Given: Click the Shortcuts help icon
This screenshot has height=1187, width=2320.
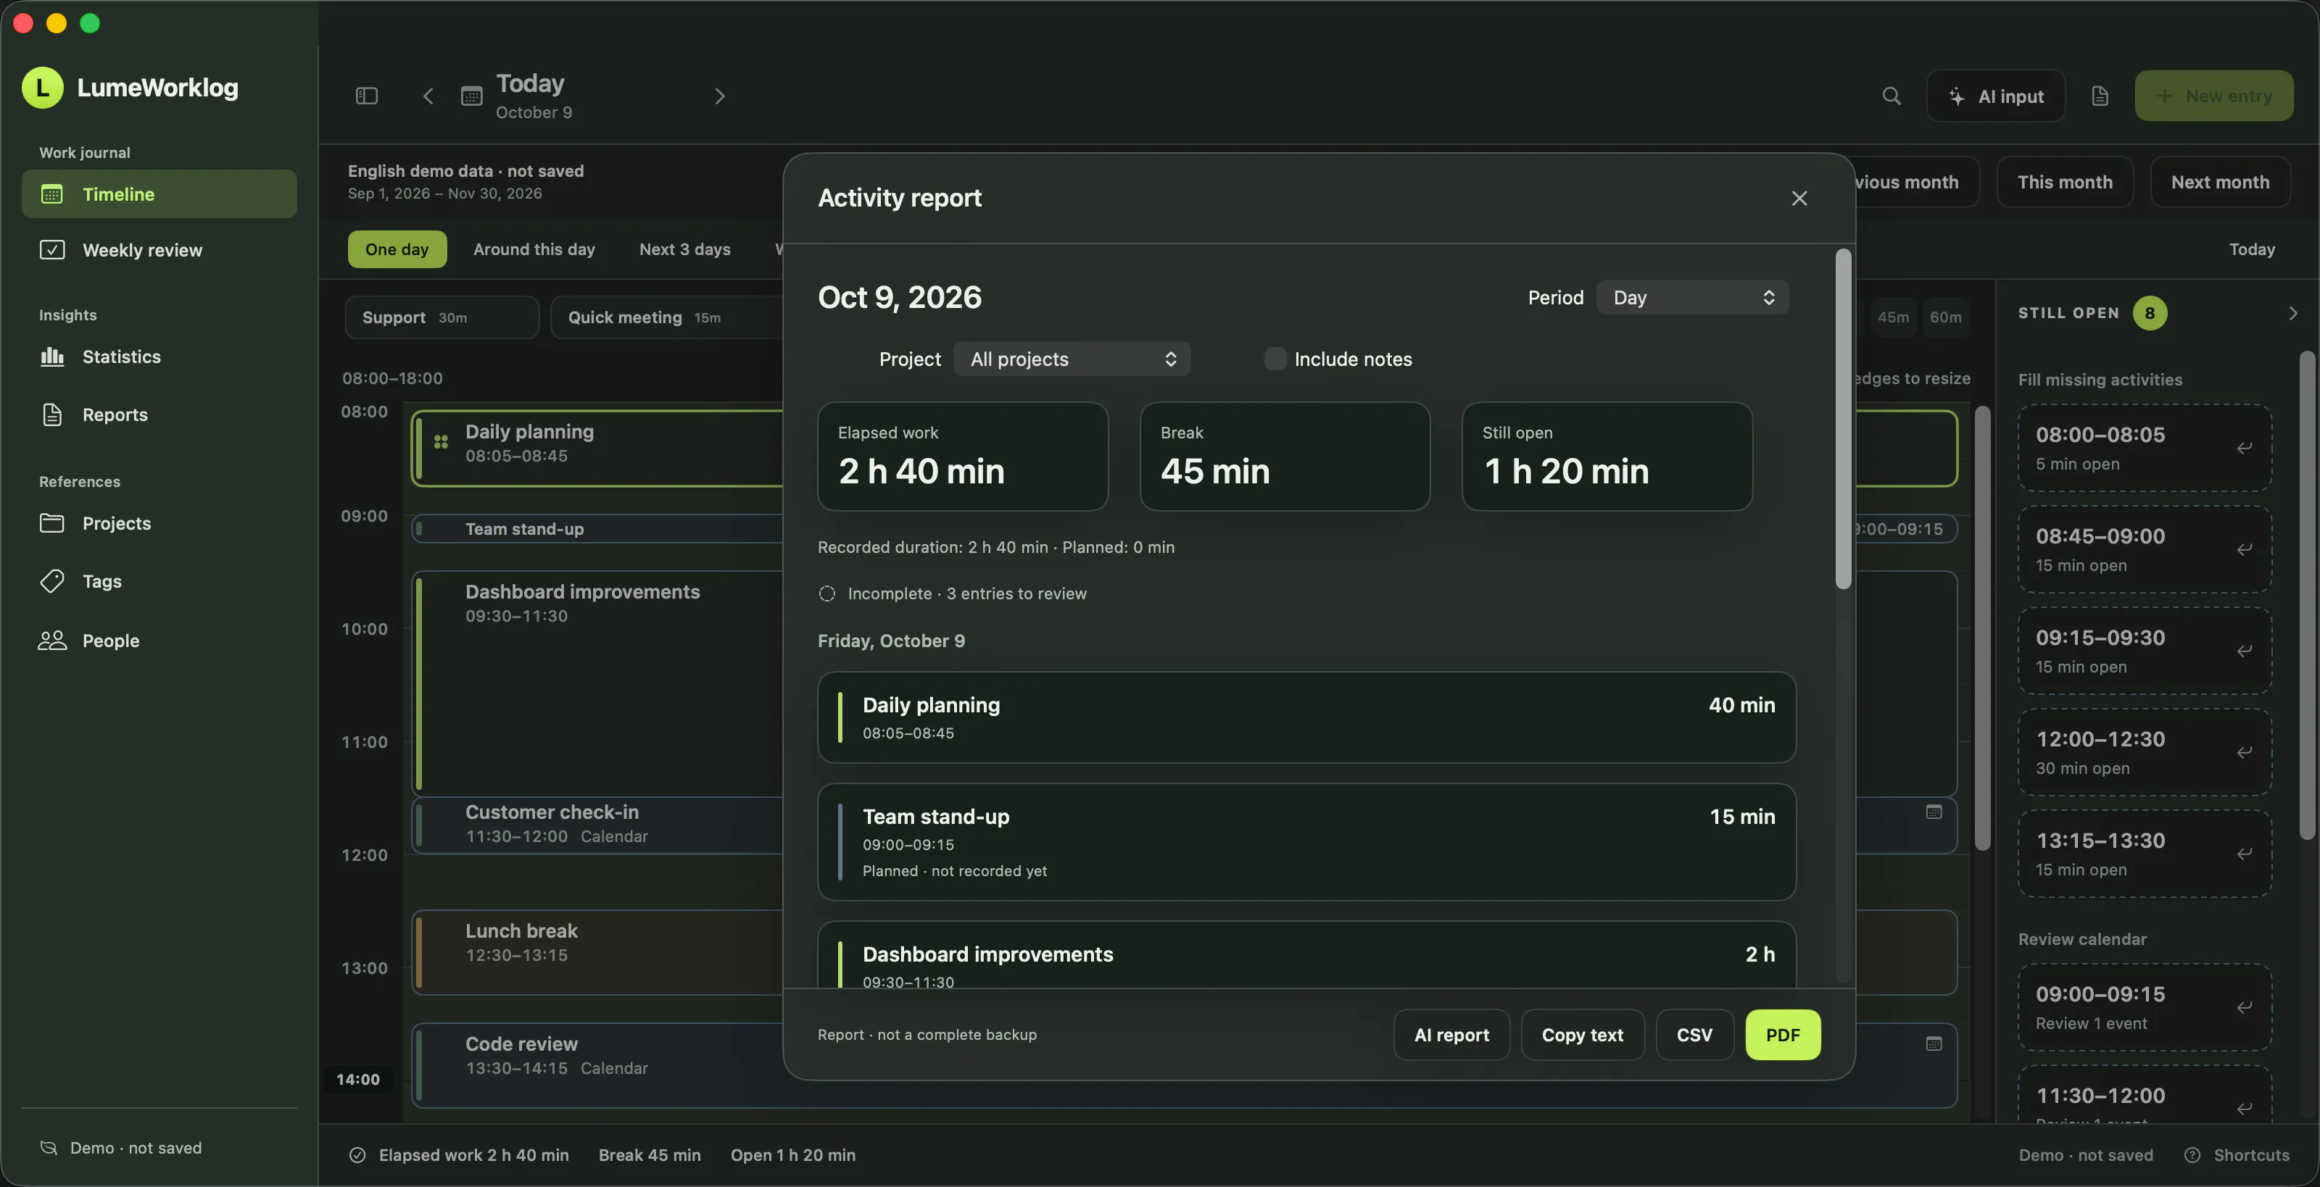Looking at the screenshot, I should [x=2192, y=1154].
